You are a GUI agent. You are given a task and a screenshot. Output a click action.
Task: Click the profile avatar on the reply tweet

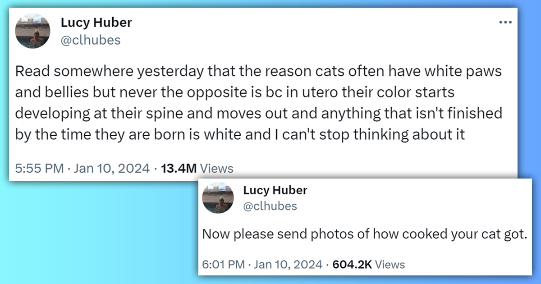[218, 198]
